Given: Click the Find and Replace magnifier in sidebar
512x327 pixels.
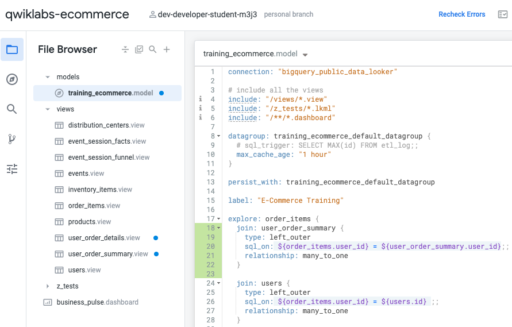Looking at the screenshot, I should pyautogui.click(x=12, y=109).
